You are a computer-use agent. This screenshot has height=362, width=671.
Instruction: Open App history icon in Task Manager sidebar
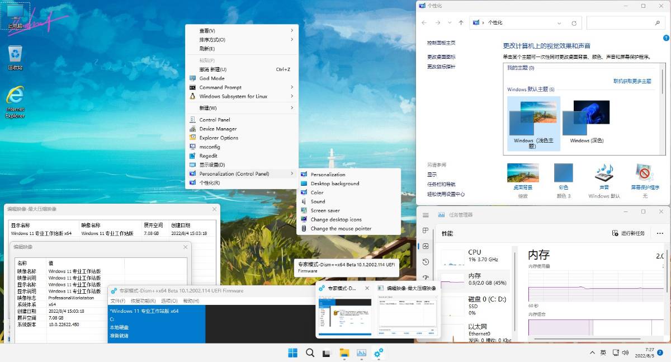coord(426,262)
